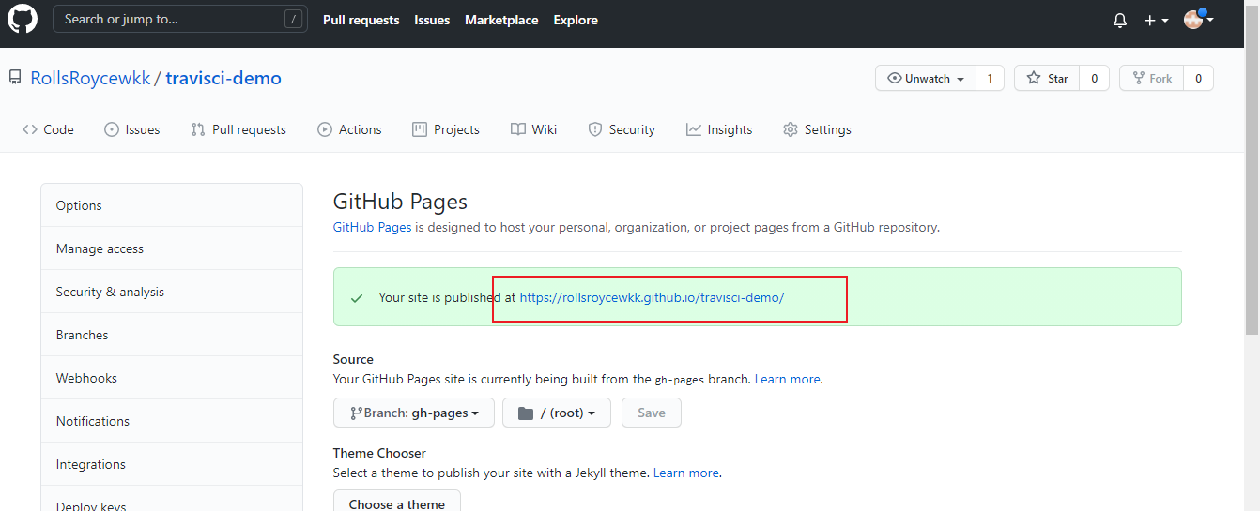Go to Explore
The image size is (1260, 511).
(576, 20)
